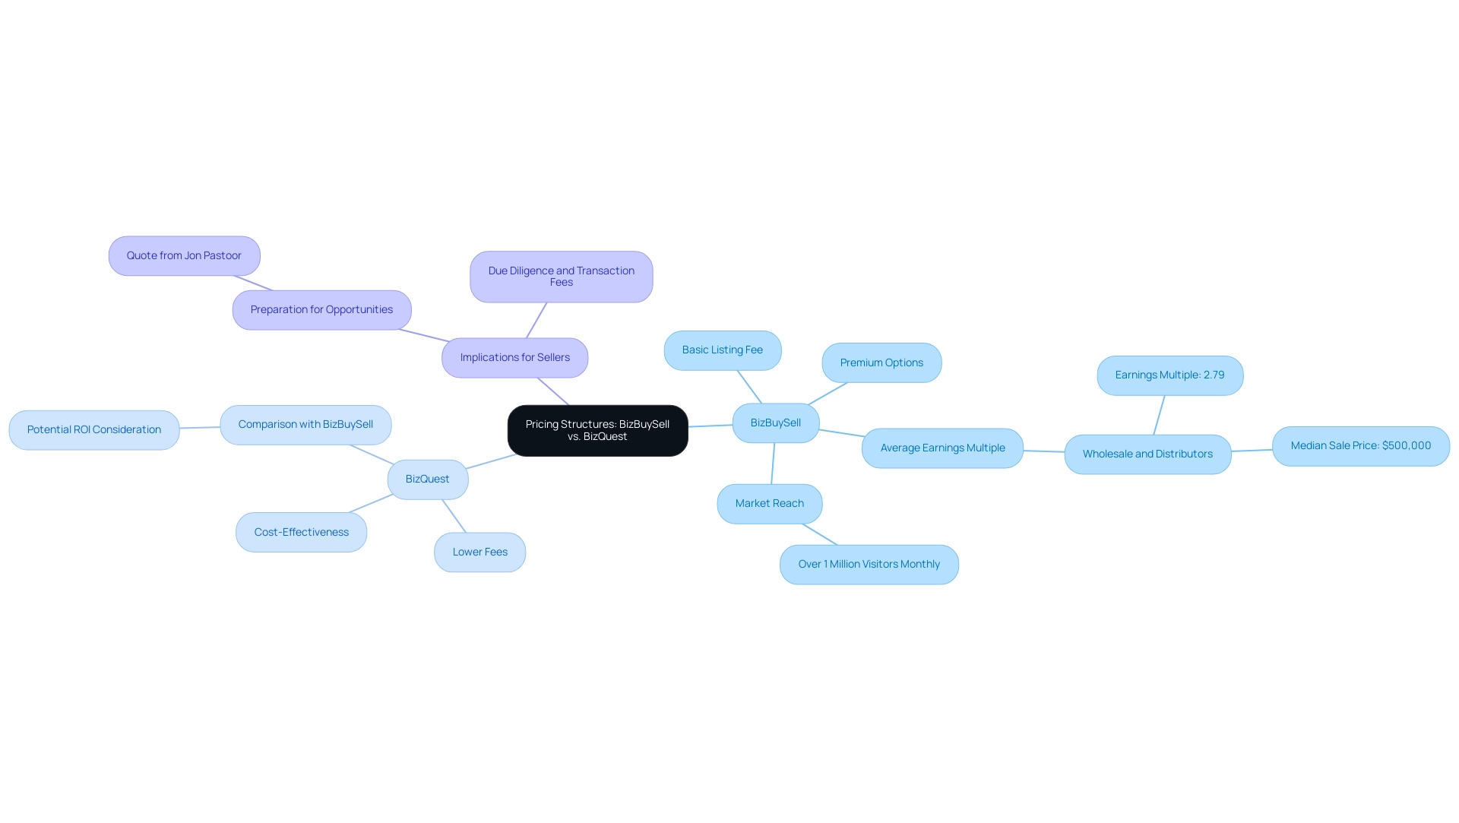Click the BizQuest node
Viewport: 1459px width, 823px height.
pyautogui.click(x=427, y=478)
